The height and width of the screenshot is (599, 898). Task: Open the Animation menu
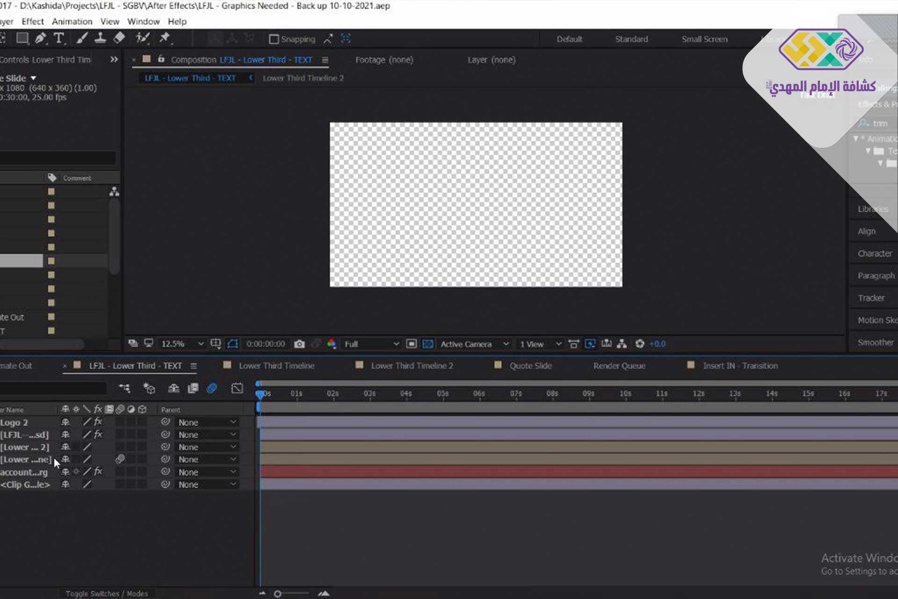click(72, 22)
